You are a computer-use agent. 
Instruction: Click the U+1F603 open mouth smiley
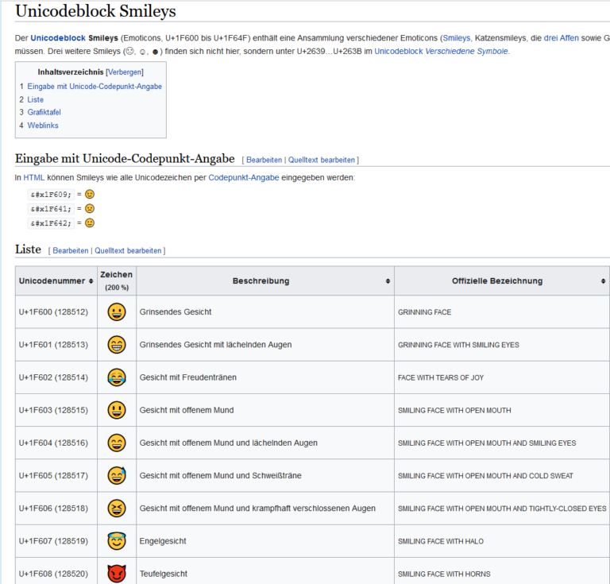(x=117, y=410)
